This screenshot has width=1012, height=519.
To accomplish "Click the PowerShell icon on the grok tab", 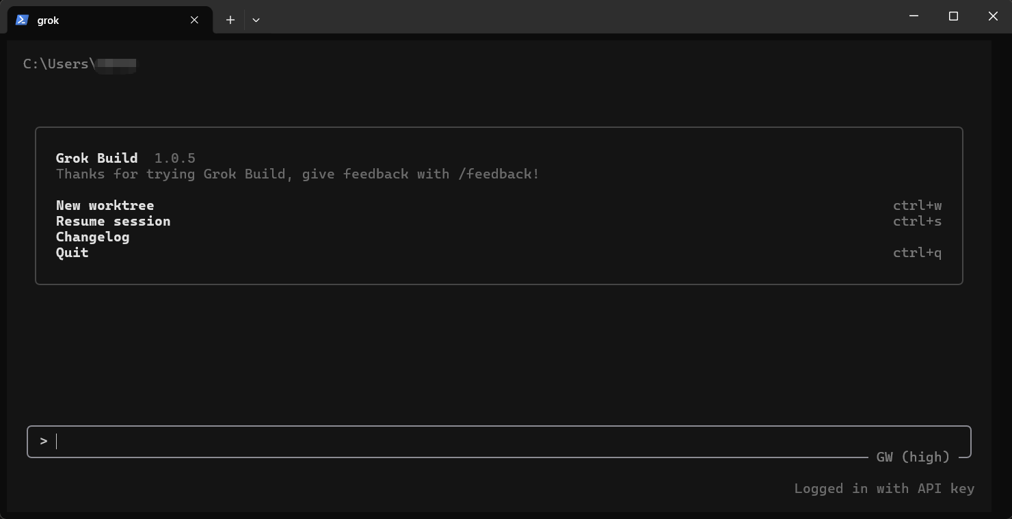I will tap(22, 20).
